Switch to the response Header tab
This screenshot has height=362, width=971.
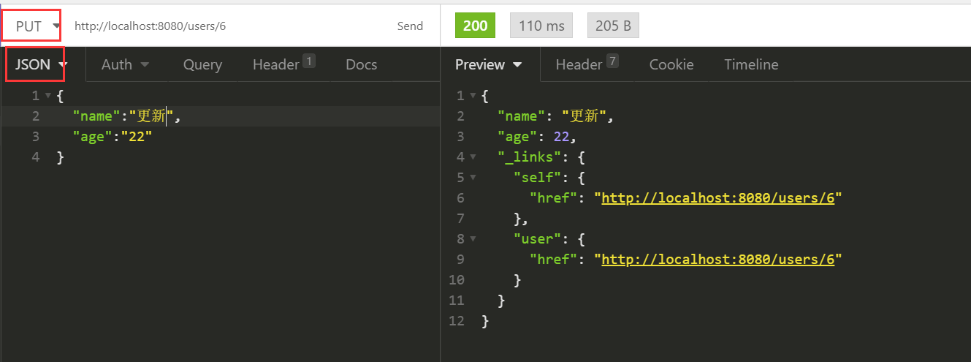pos(587,64)
